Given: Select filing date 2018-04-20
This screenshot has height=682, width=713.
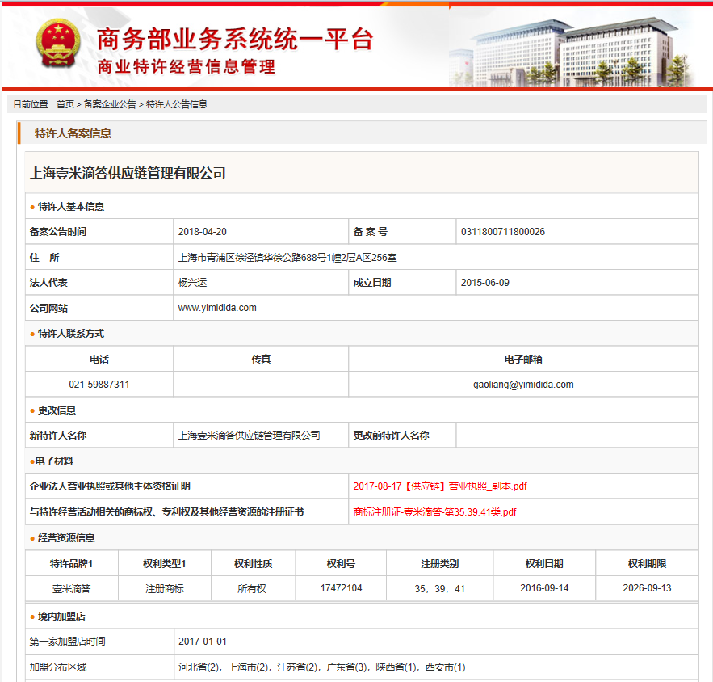Looking at the screenshot, I should coord(203,232).
